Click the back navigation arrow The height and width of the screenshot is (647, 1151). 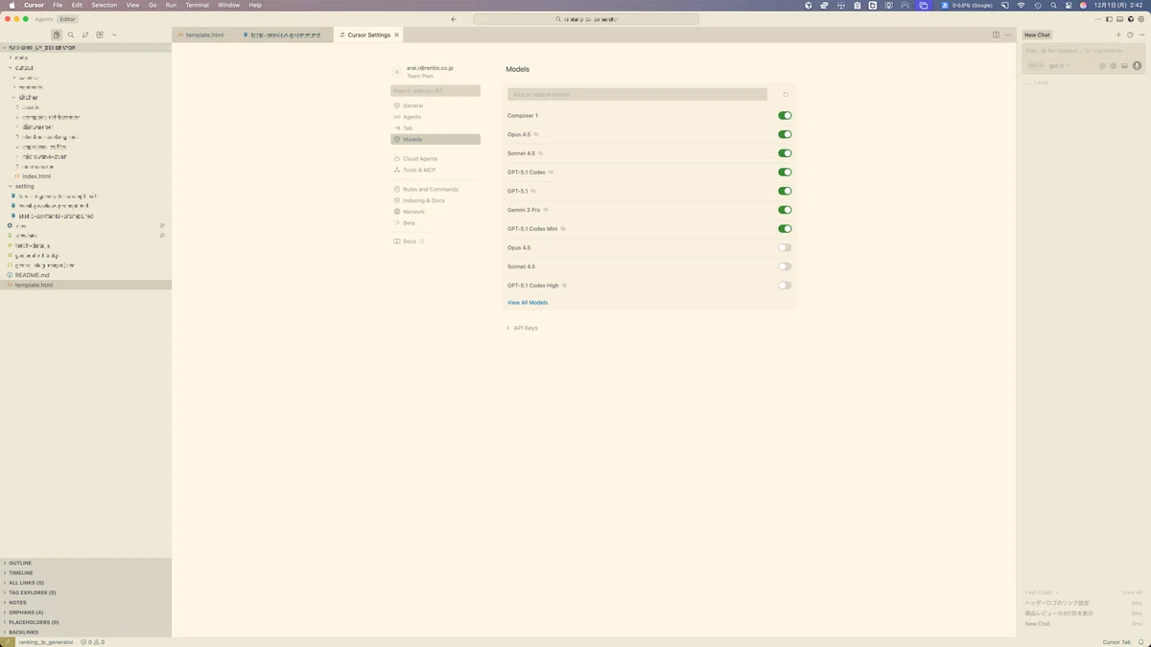(454, 19)
